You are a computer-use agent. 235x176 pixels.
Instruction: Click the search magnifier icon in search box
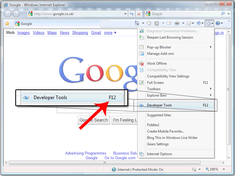pyautogui.click(x=223, y=14)
